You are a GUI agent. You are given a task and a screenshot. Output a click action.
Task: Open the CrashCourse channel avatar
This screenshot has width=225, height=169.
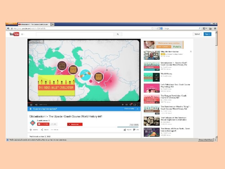32,123
